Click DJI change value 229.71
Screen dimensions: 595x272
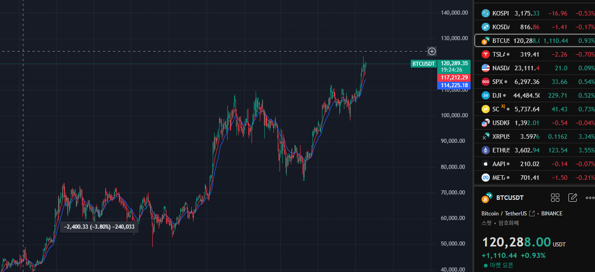point(558,95)
